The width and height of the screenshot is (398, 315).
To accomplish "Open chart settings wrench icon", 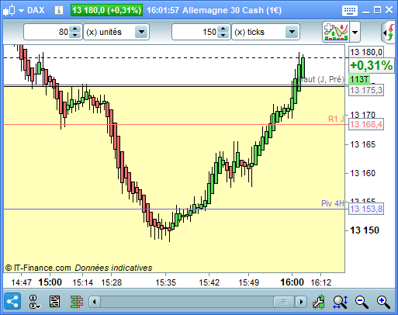I will [x=318, y=302].
